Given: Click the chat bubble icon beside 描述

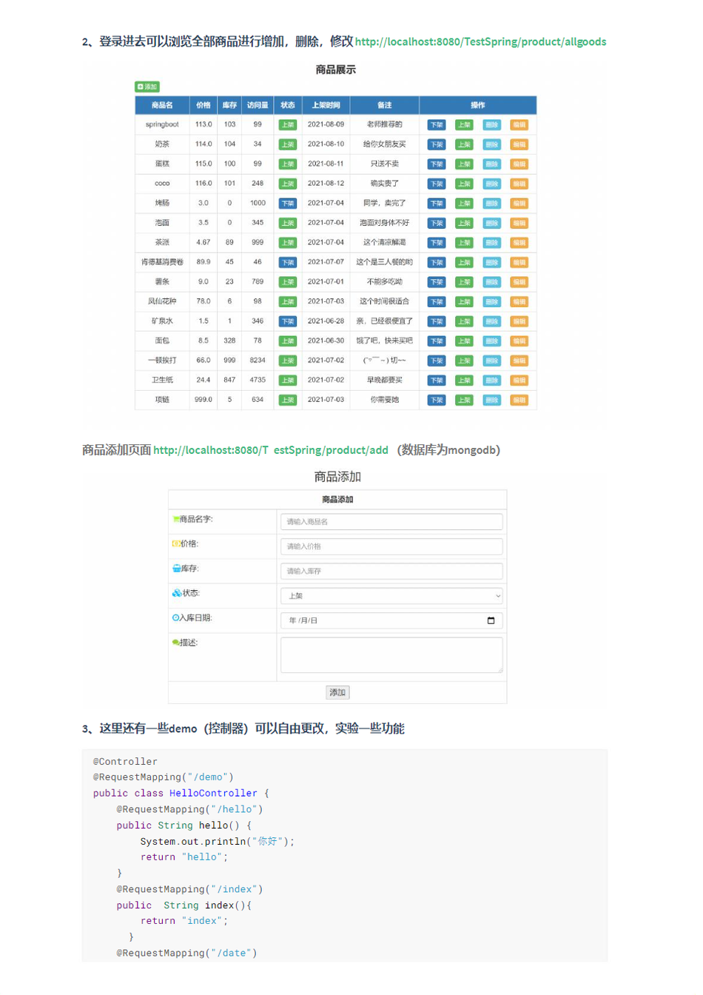Looking at the screenshot, I should [x=175, y=643].
